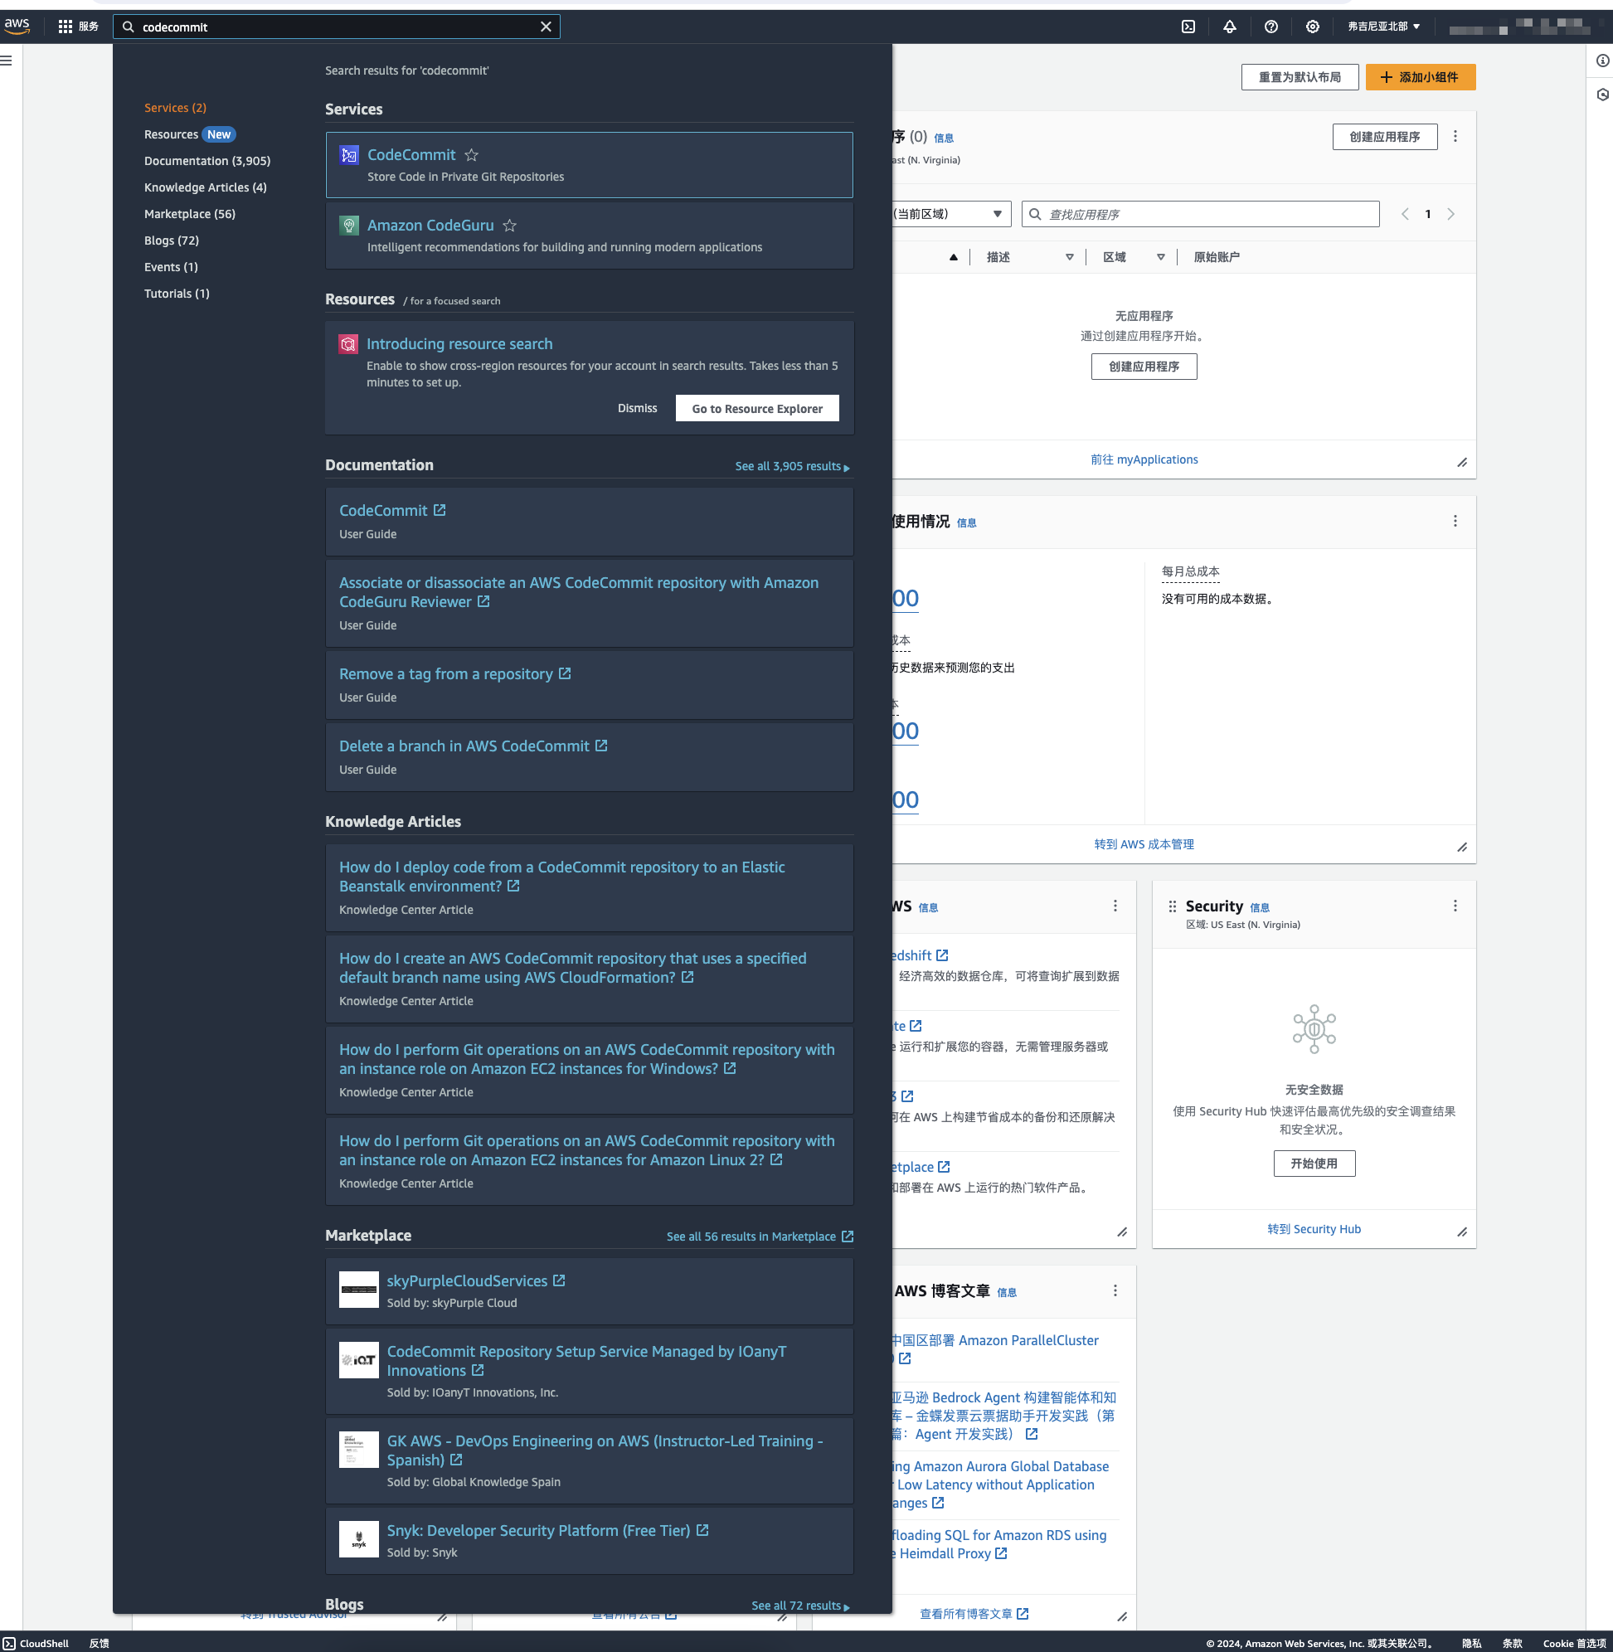Click the Amazon CodeGuru service icon
Viewport: 1613px width, 1652px height.
[x=348, y=226]
